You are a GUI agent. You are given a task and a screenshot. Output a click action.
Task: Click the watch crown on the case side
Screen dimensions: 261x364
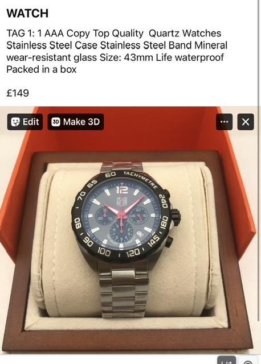(176, 216)
